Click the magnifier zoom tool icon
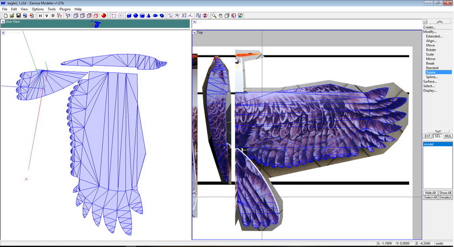Screen dimensions: 454x247 click(x=214, y=16)
